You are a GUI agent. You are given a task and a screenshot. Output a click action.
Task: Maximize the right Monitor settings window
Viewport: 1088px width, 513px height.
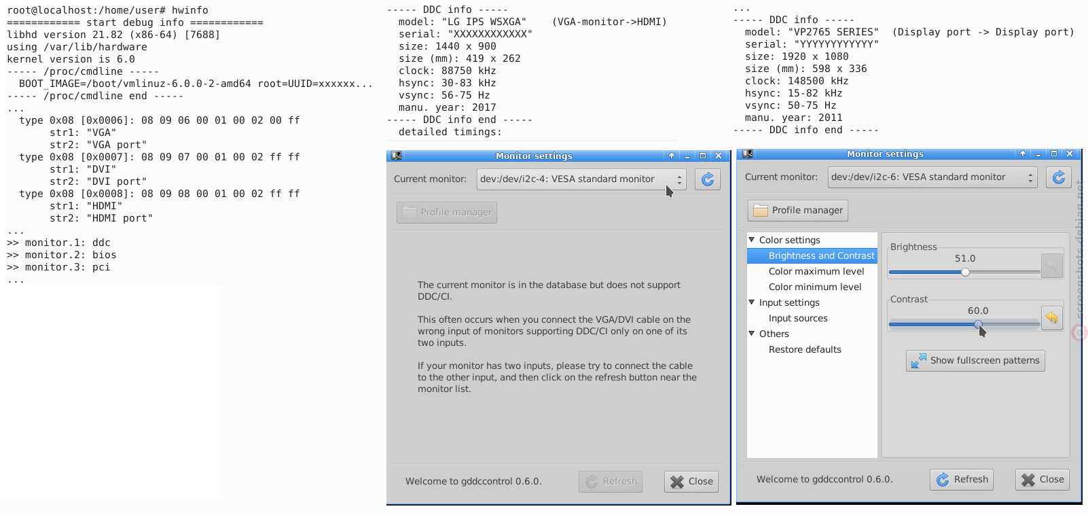(1054, 154)
